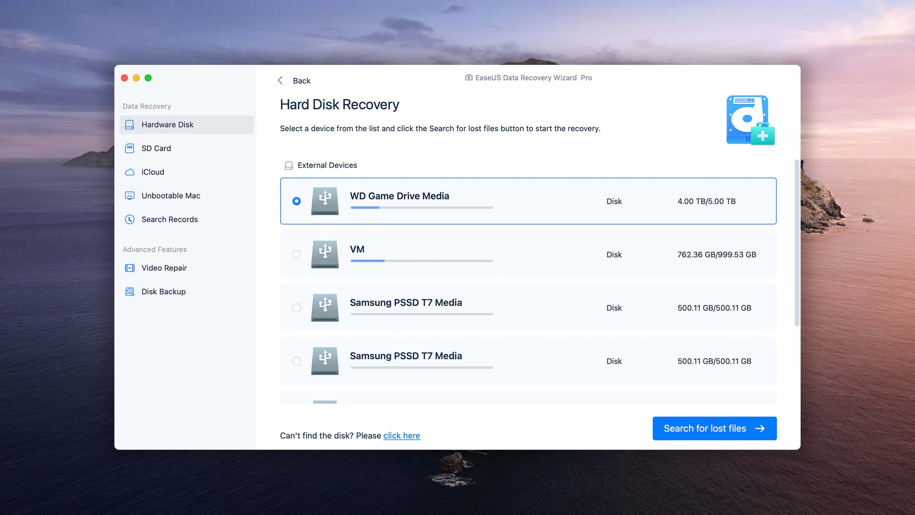Click the External Devices heading
Image resolution: width=915 pixels, height=515 pixels.
(x=327, y=165)
